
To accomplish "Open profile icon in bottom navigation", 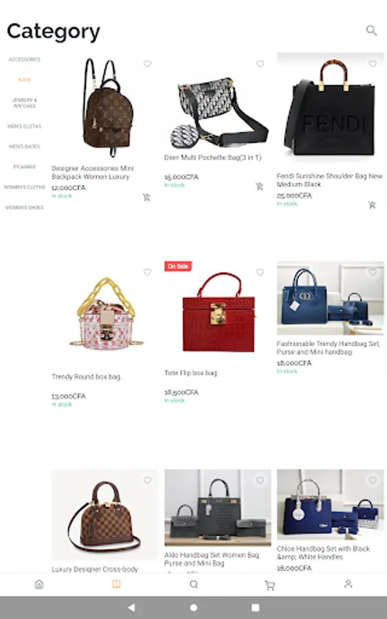I will point(348,584).
